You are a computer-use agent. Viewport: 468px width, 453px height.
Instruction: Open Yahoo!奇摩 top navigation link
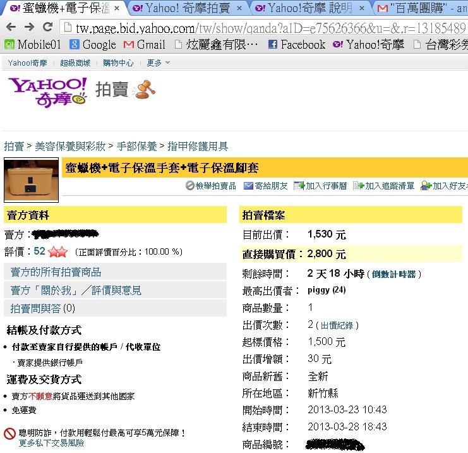tap(27, 63)
